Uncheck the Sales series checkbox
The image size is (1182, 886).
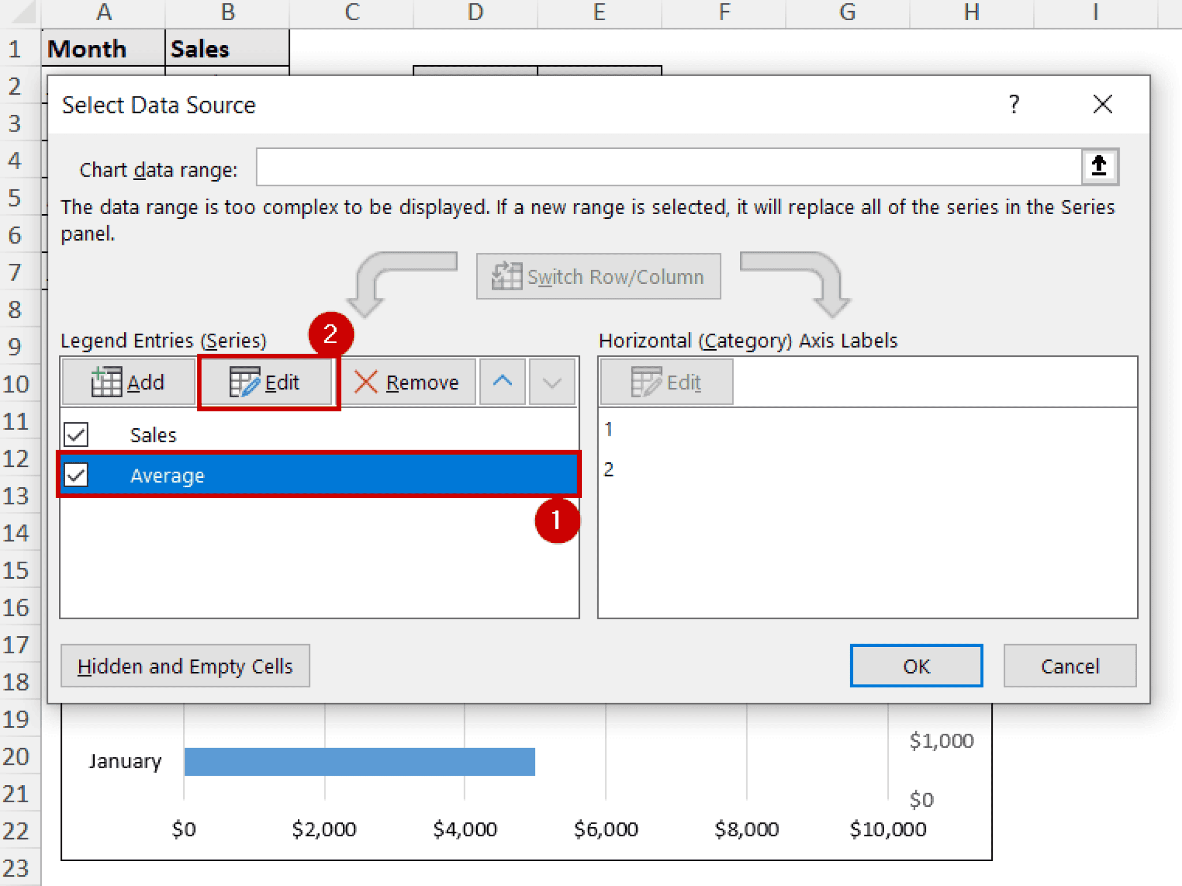pyautogui.click(x=76, y=434)
